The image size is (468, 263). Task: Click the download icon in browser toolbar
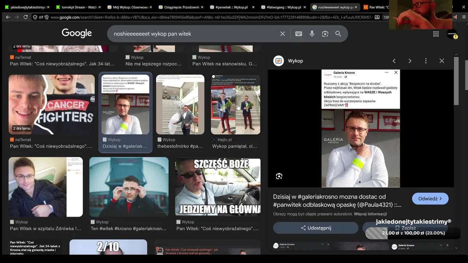377,17
